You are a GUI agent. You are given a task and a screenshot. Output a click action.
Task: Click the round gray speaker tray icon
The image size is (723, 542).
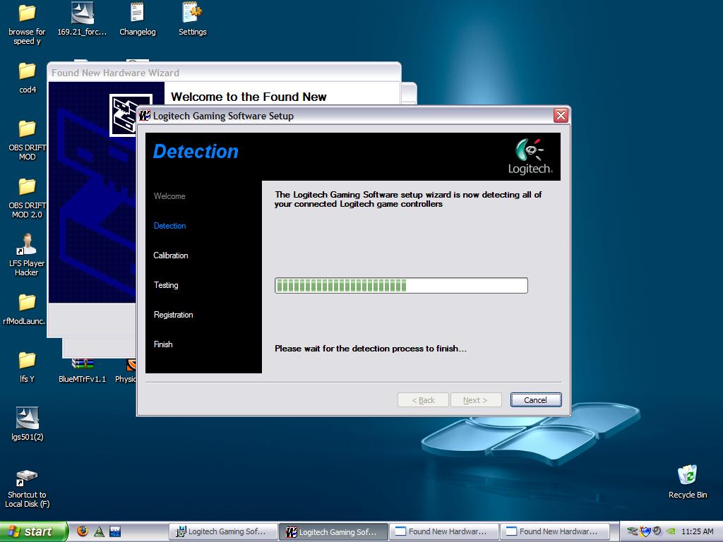pos(657,531)
